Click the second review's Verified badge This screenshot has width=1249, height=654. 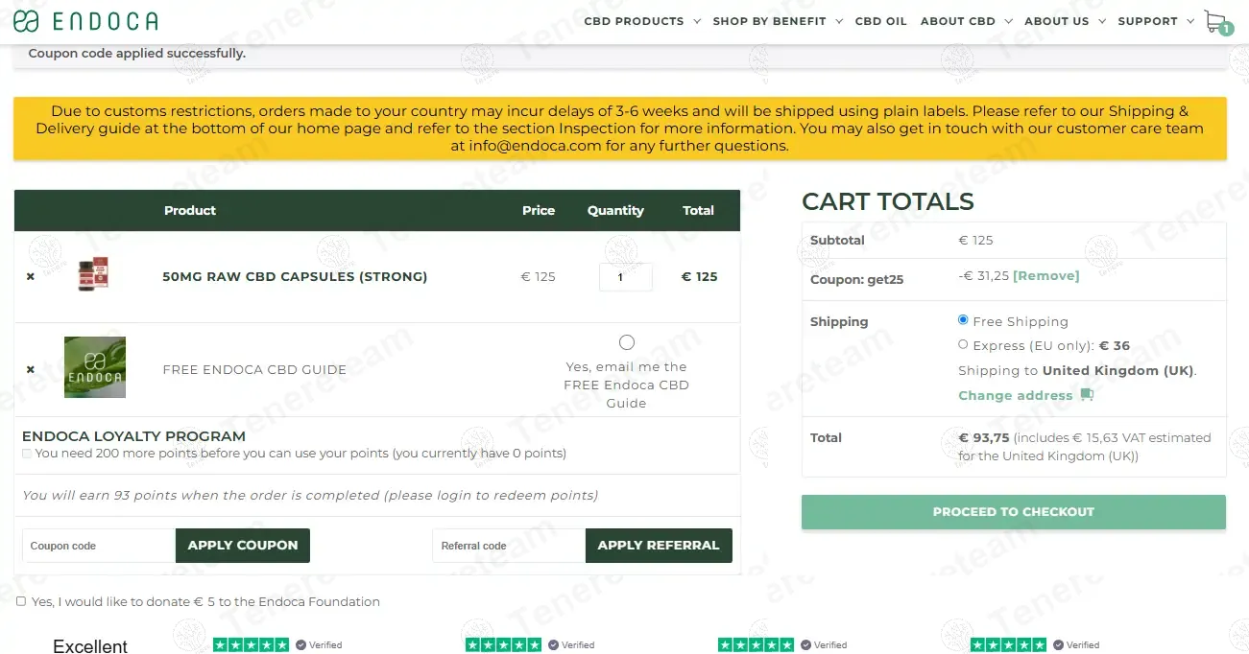pyautogui.click(x=571, y=645)
